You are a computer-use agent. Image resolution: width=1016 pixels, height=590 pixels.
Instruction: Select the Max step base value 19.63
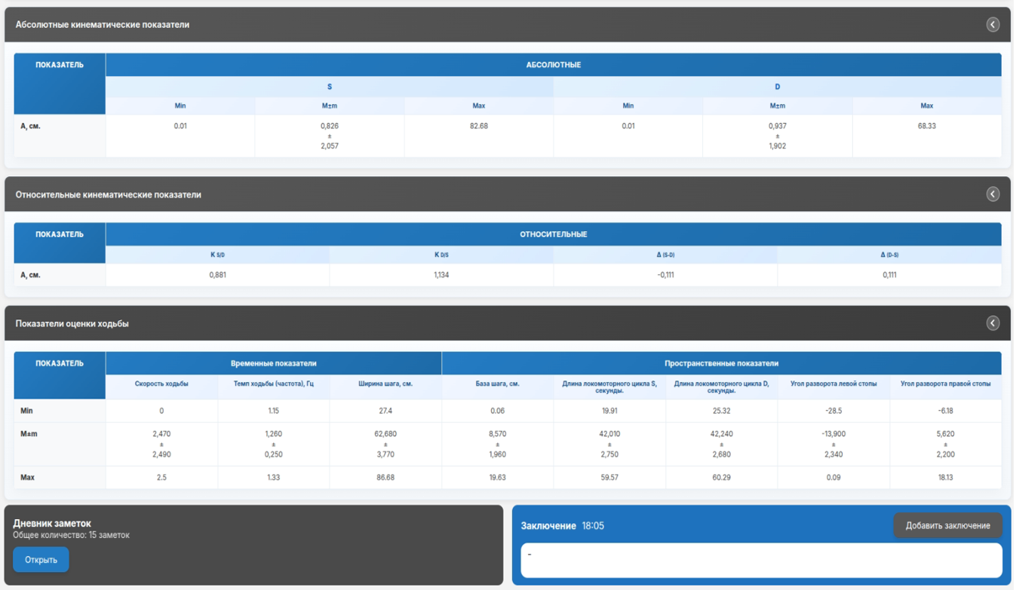pos(498,477)
